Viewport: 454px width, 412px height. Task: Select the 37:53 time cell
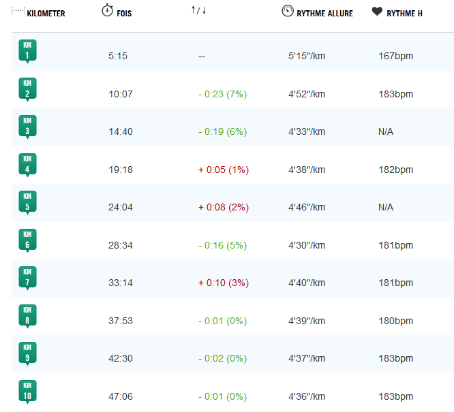[x=121, y=321]
